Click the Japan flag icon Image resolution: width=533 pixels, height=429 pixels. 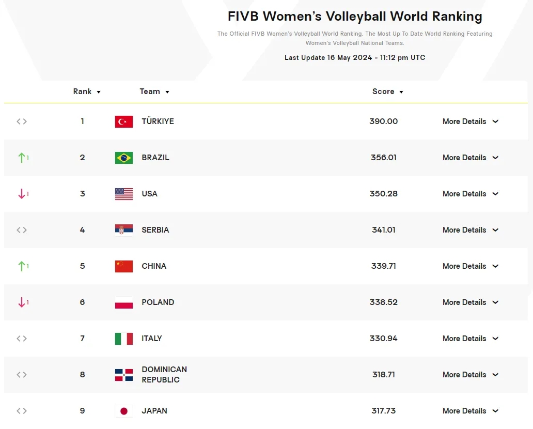coord(124,411)
